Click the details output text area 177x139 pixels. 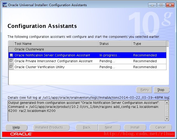86,111
